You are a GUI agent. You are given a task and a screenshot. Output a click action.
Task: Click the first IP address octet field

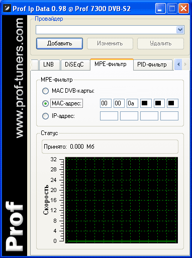109,116
